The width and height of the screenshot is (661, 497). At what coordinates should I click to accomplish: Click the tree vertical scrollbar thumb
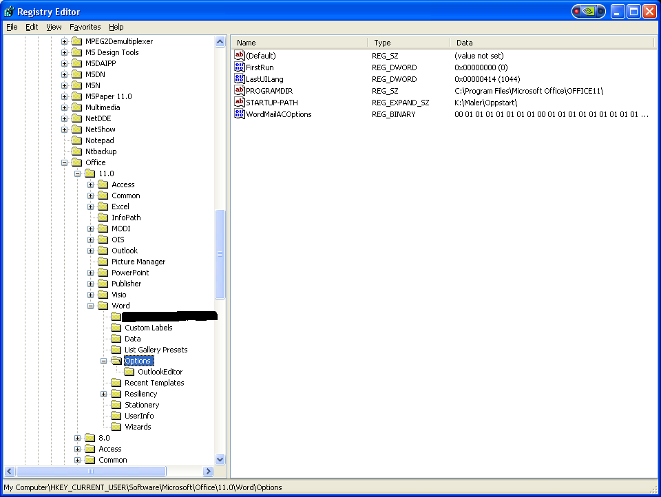coord(220,254)
